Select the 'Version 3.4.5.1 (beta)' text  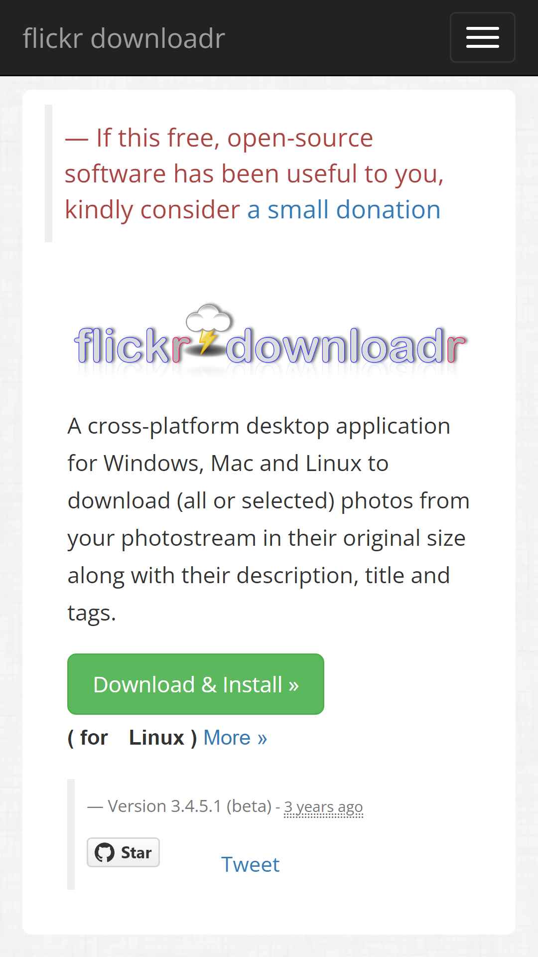pos(190,806)
